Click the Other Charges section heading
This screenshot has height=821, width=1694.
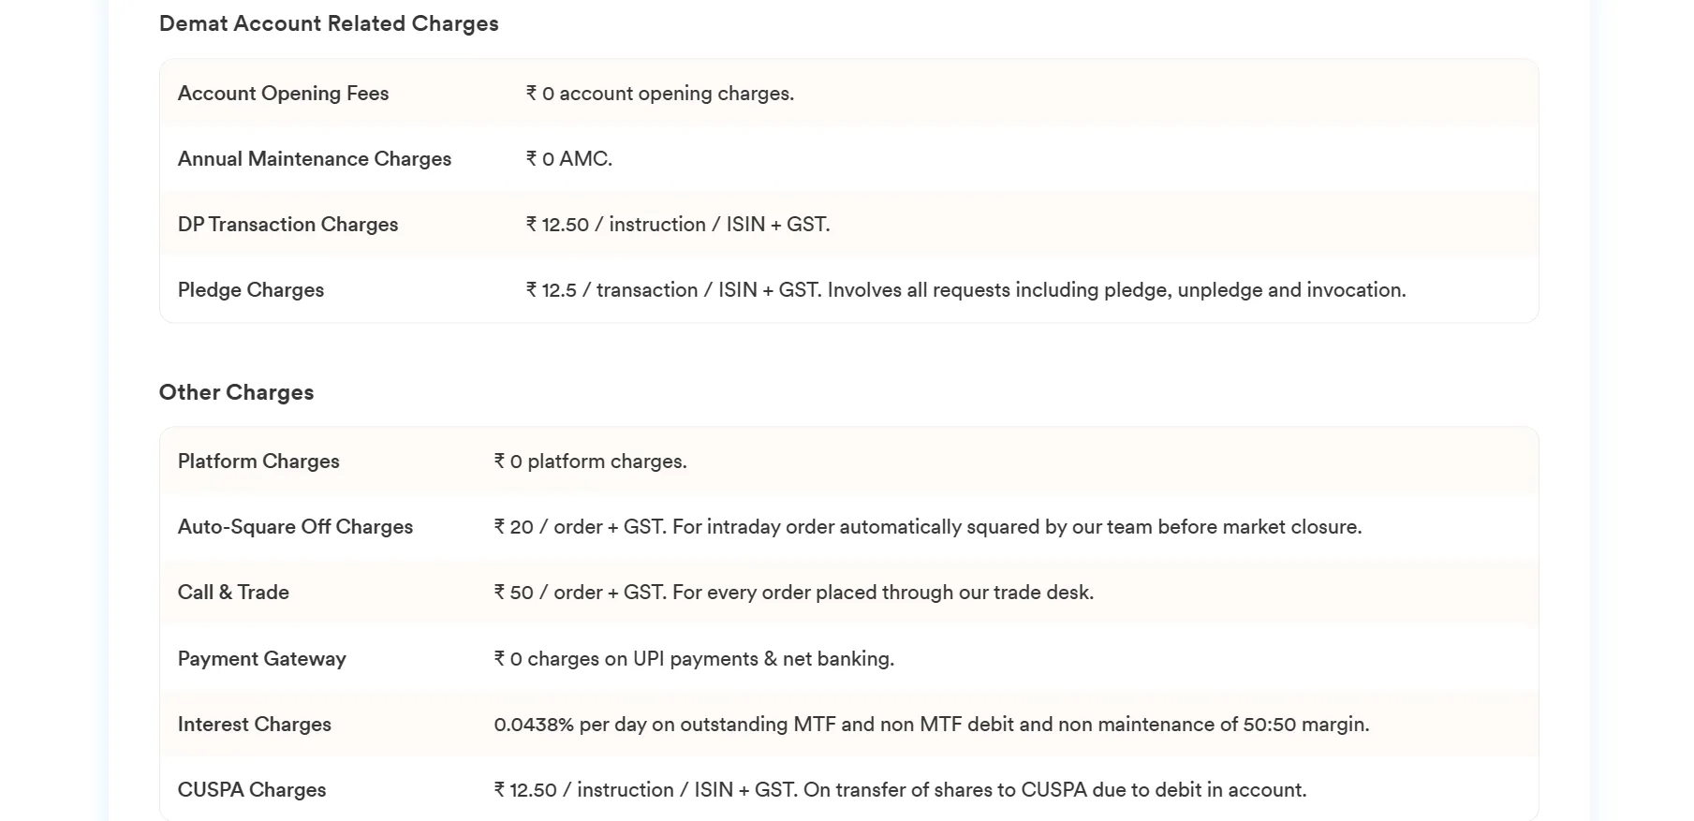236,392
